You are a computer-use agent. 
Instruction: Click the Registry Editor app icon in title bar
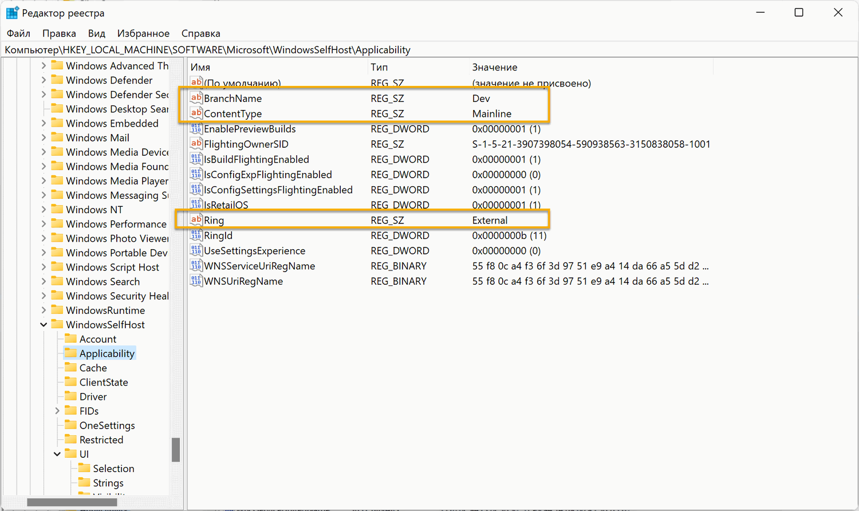pos(12,13)
